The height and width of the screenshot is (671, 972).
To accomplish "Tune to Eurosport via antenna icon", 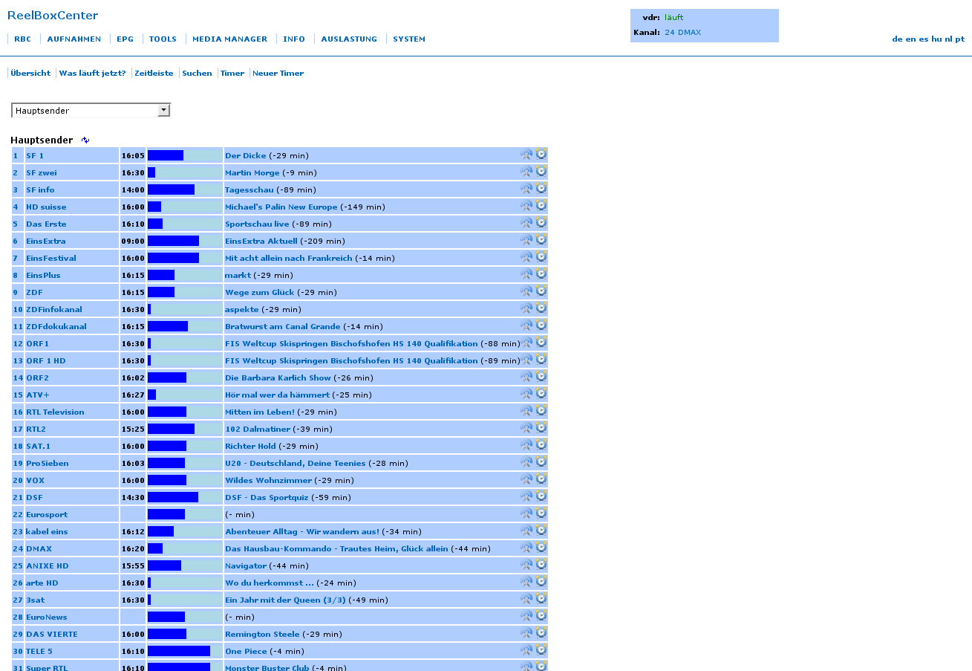I will click(x=526, y=513).
